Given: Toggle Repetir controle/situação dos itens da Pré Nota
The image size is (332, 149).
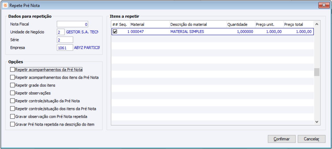Looking at the screenshot, I should click(13, 109).
